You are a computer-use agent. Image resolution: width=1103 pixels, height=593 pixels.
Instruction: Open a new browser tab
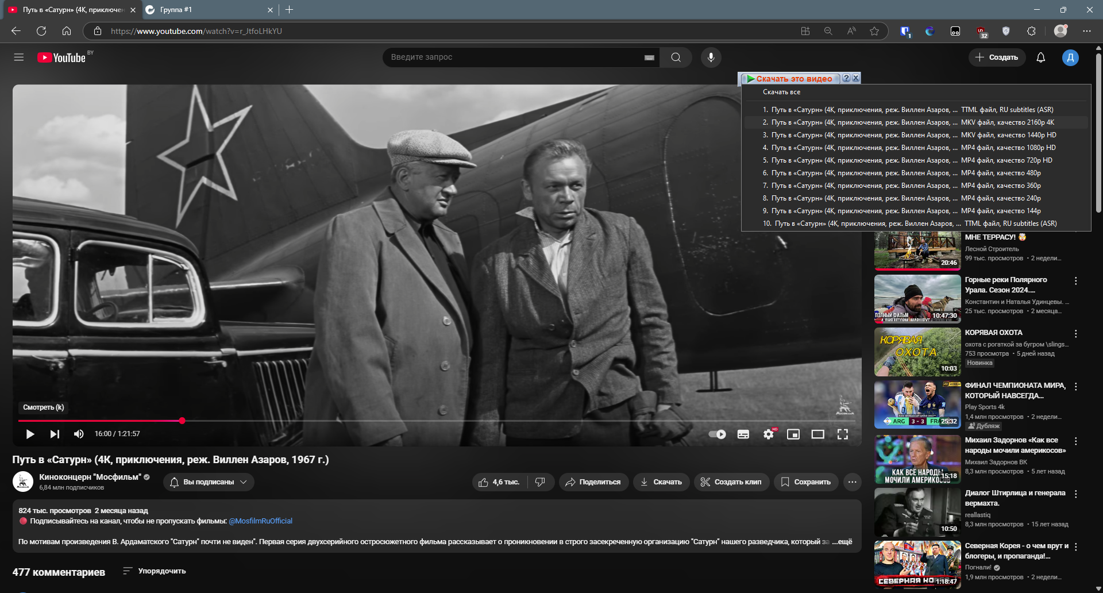click(289, 10)
